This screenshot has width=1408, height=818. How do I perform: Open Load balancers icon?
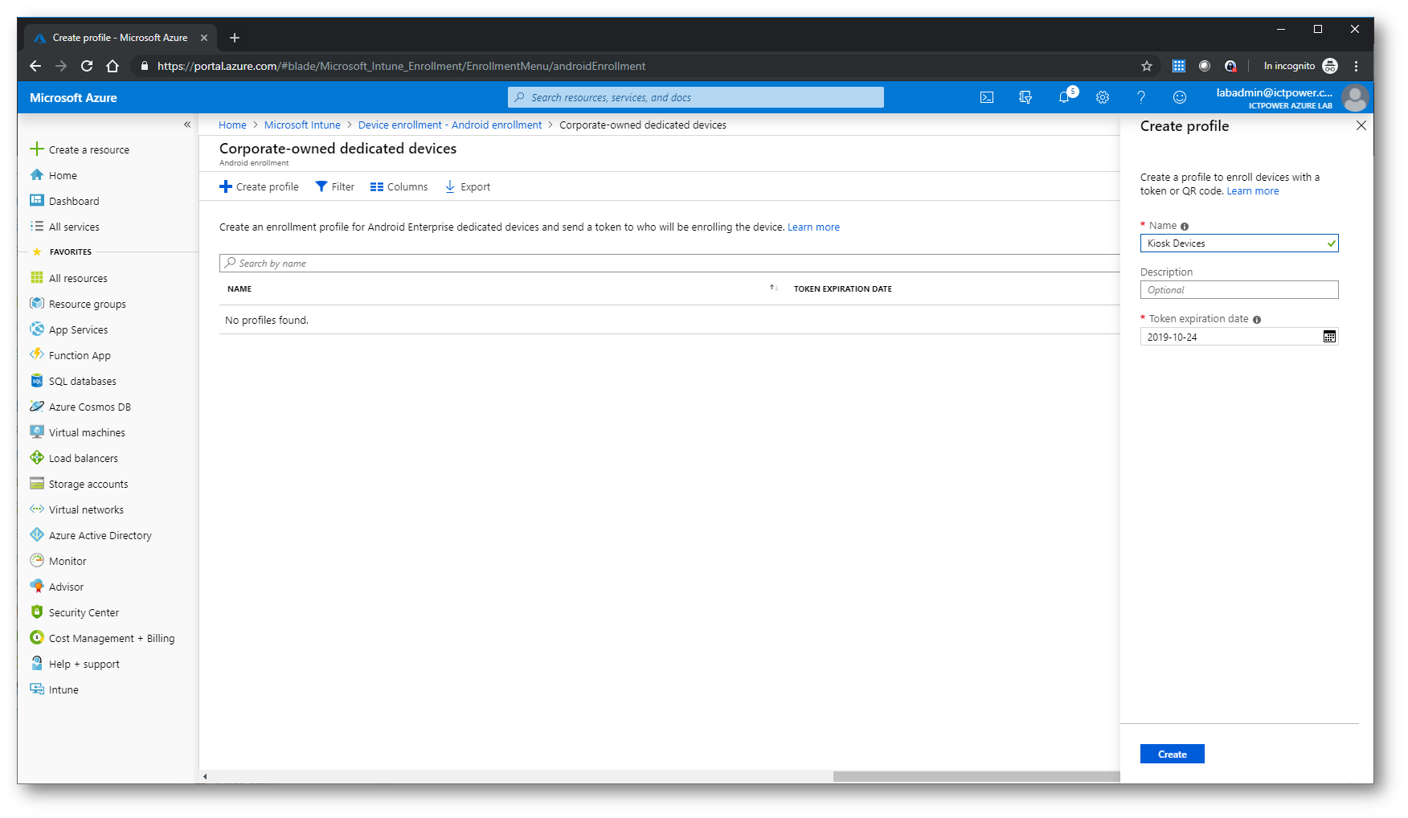point(37,457)
